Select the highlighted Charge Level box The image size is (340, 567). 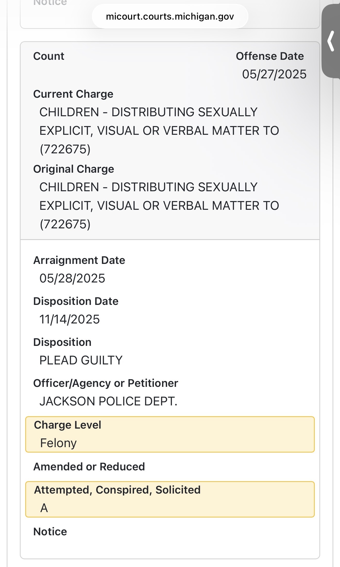click(170, 434)
